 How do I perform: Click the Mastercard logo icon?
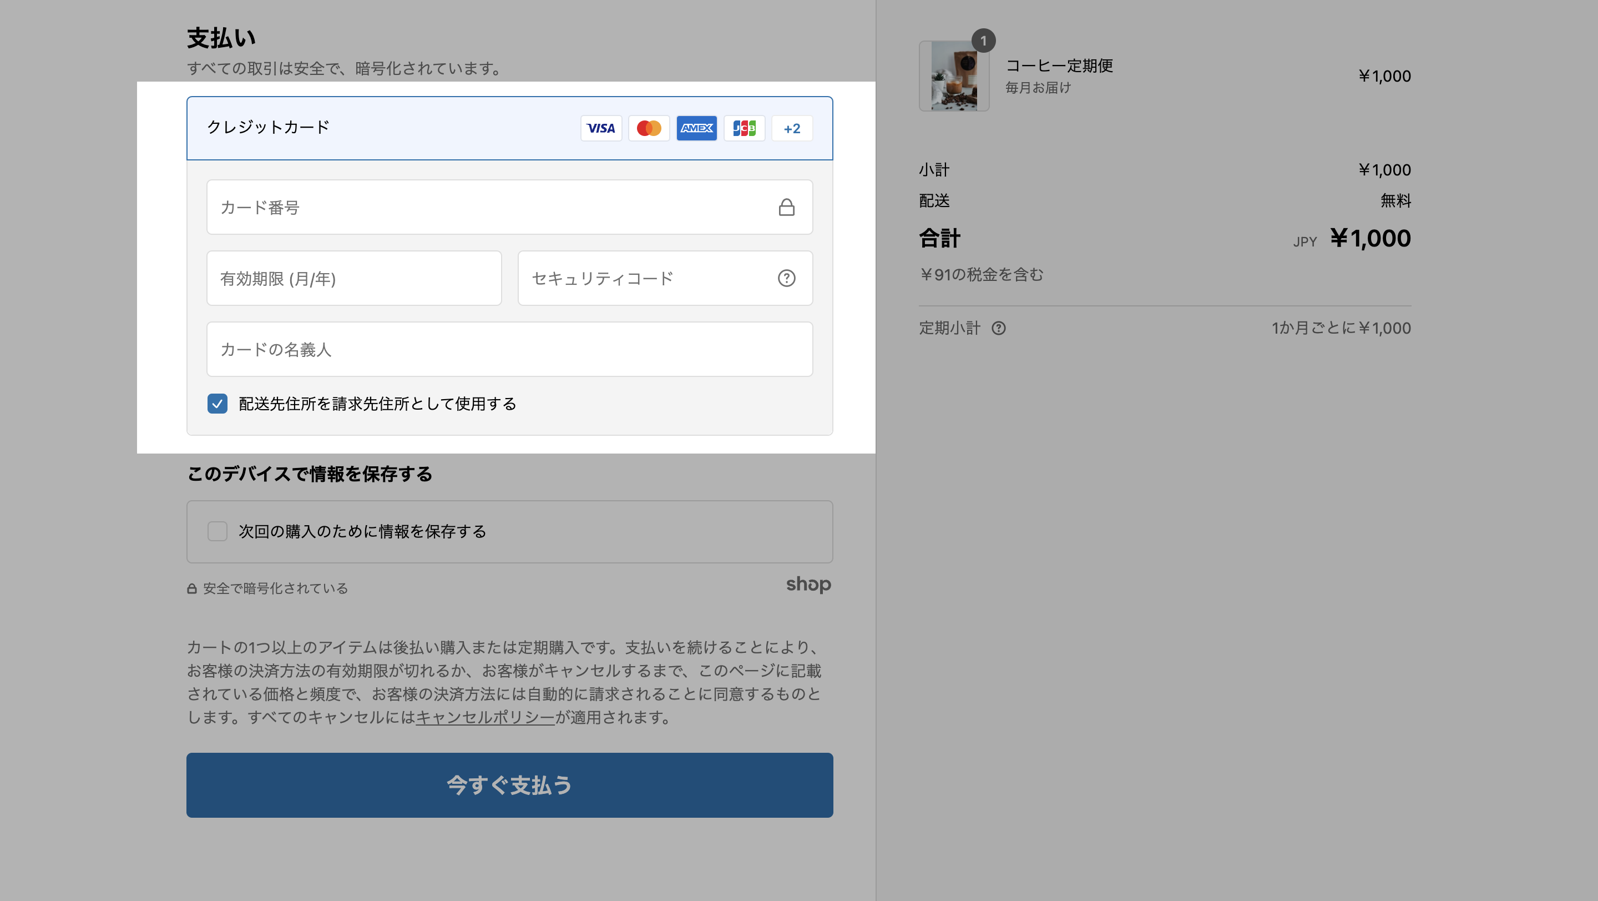click(x=648, y=128)
